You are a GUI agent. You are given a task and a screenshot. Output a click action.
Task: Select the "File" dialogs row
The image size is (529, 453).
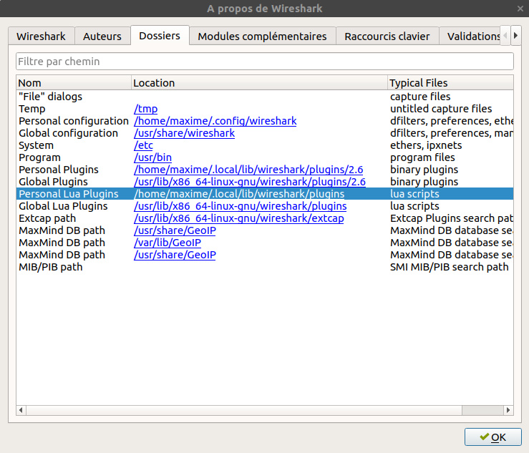click(x=265, y=97)
